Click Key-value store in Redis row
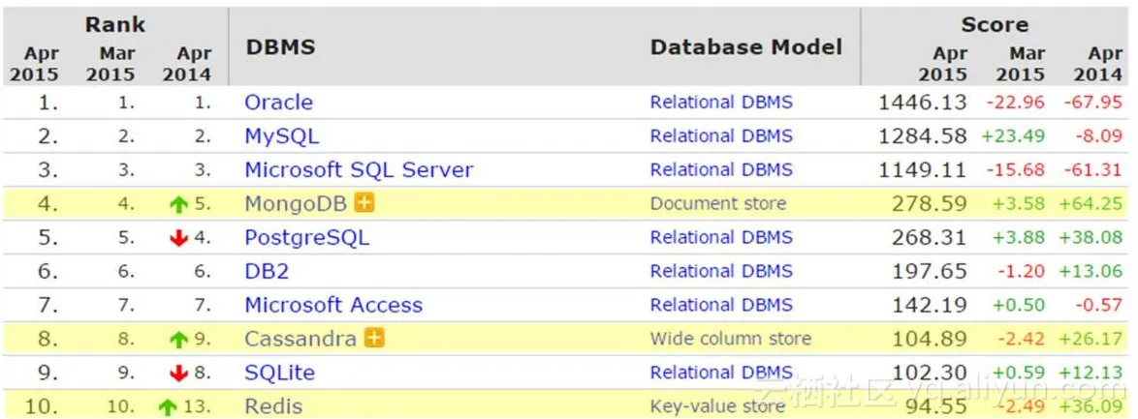This screenshot has width=1138, height=419. 717,406
